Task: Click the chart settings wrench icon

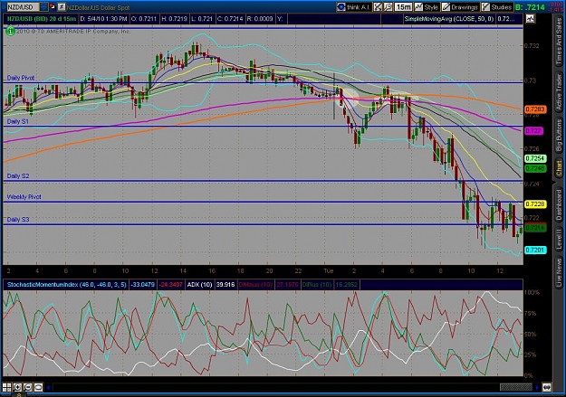Action: (388, 7)
